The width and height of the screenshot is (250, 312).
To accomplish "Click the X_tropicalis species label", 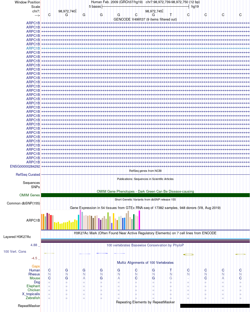I will (x=31, y=294).
